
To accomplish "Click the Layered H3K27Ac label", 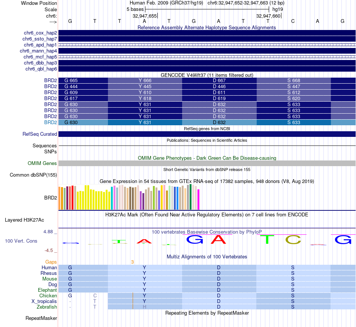I will pos(24,220).
